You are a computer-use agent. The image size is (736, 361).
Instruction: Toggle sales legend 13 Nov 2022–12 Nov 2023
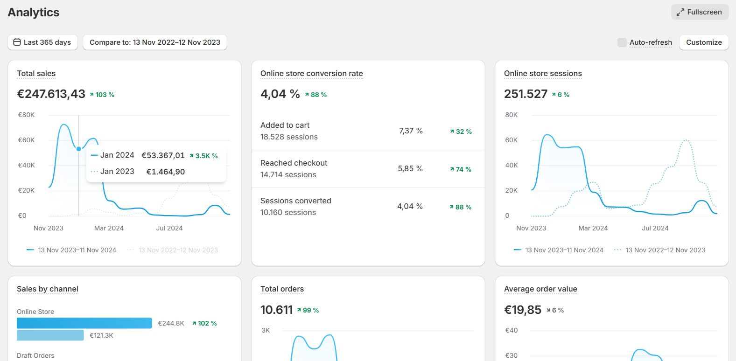pos(172,250)
